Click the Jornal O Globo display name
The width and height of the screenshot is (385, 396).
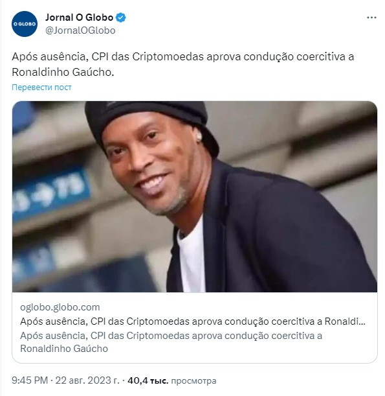[79, 17]
